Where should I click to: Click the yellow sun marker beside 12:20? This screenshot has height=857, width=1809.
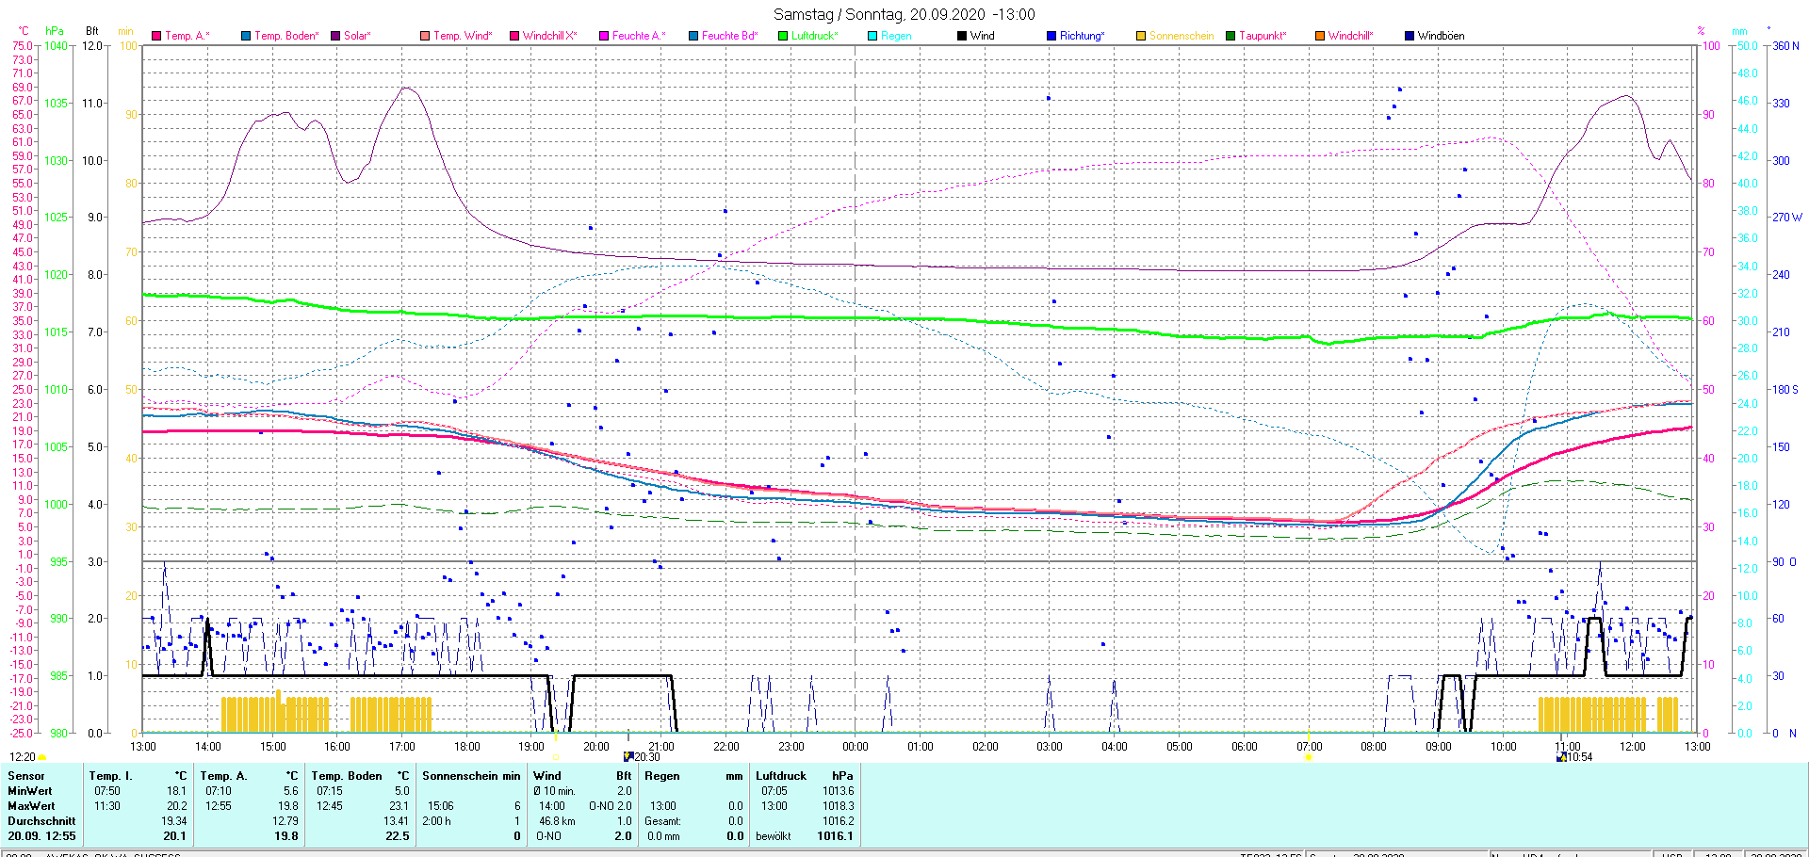[41, 757]
